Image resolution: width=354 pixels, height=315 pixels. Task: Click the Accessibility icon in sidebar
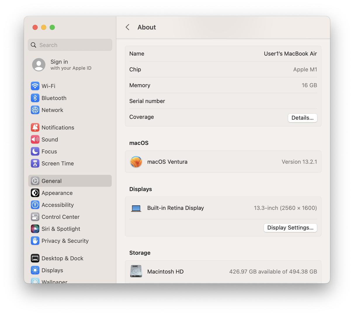click(x=35, y=205)
